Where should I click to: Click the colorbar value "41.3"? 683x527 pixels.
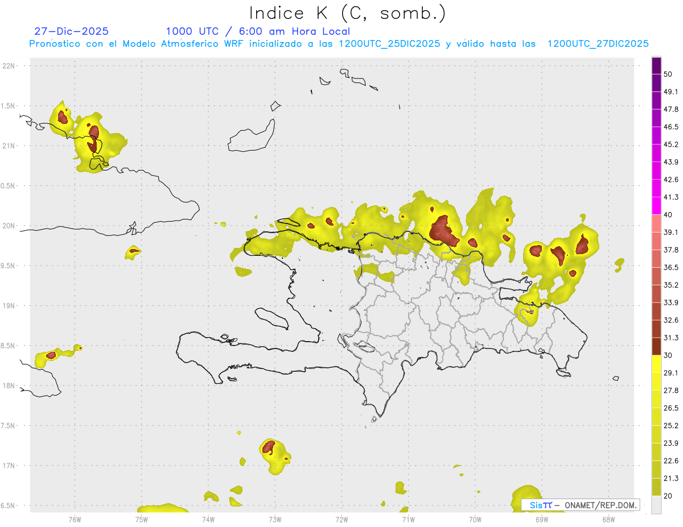click(670, 197)
